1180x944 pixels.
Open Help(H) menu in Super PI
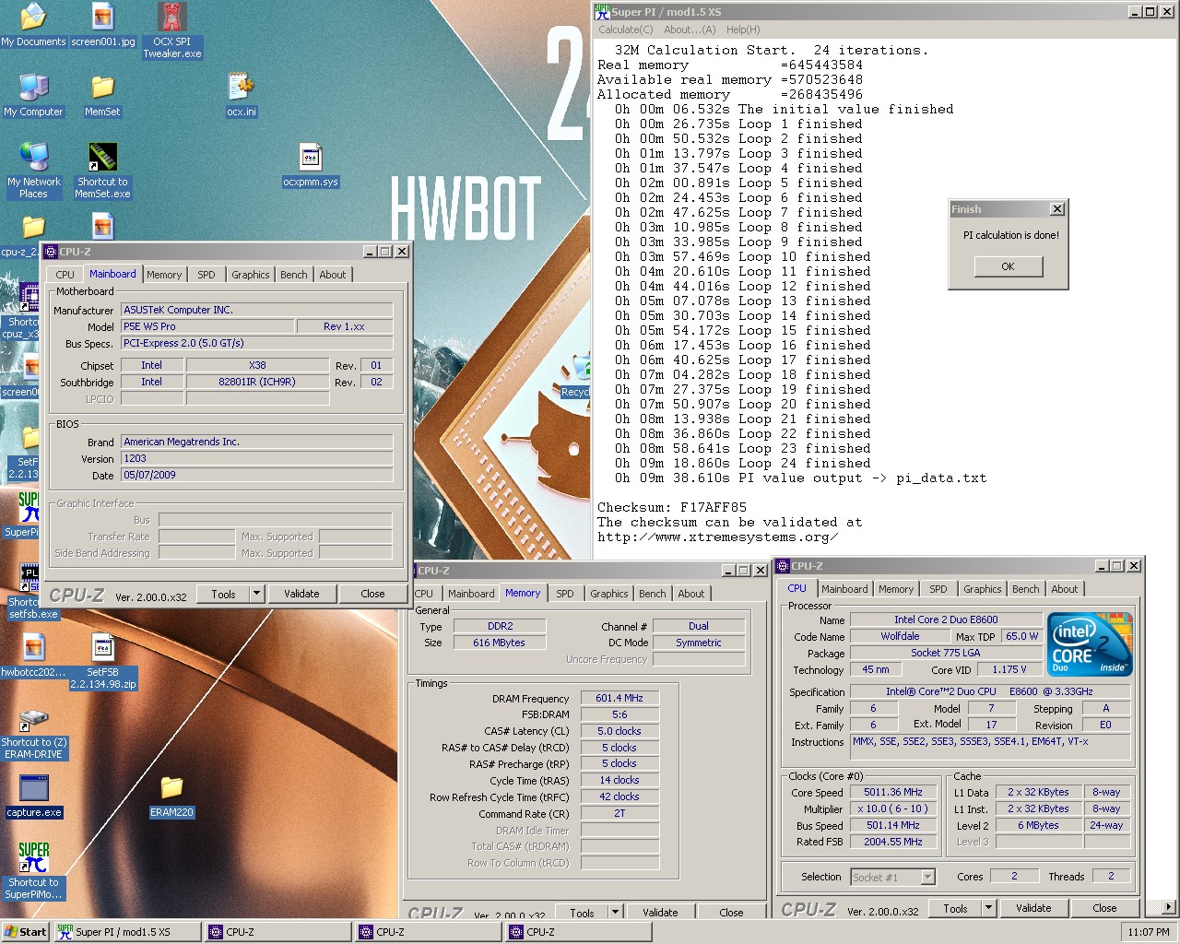(x=742, y=29)
